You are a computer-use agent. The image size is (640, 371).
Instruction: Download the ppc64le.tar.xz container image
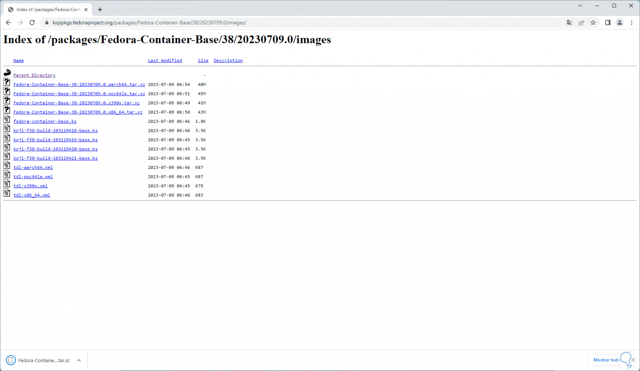click(79, 94)
